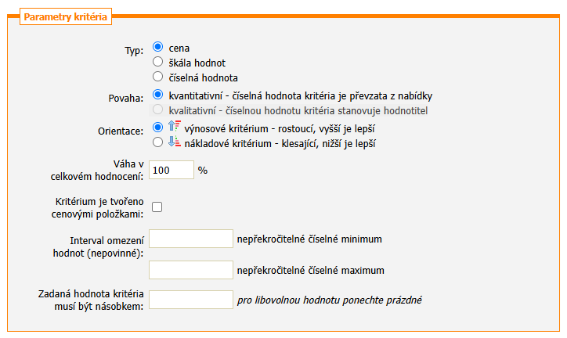The image size is (567, 338).
Task: Focus the weight percentage field showing 100
Action: 171,170
